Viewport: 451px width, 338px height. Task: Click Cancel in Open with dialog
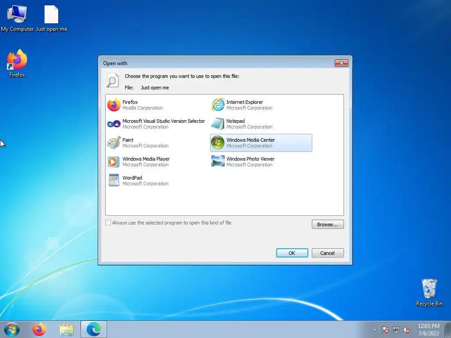pyautogui.click(x=328, y=253)
